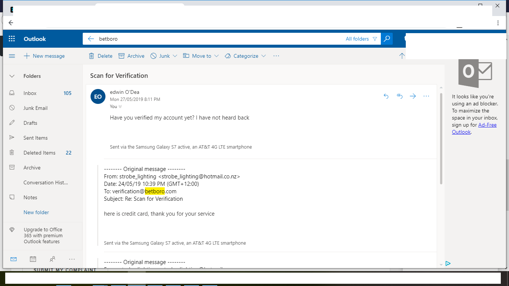Open the Categorize menu
509x286 pixels.
[x=246, y=56]
